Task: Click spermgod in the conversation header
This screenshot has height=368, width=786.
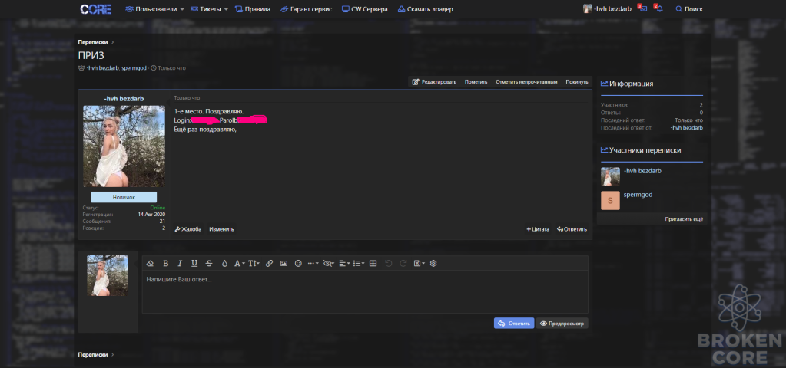Action: [134, 68]
